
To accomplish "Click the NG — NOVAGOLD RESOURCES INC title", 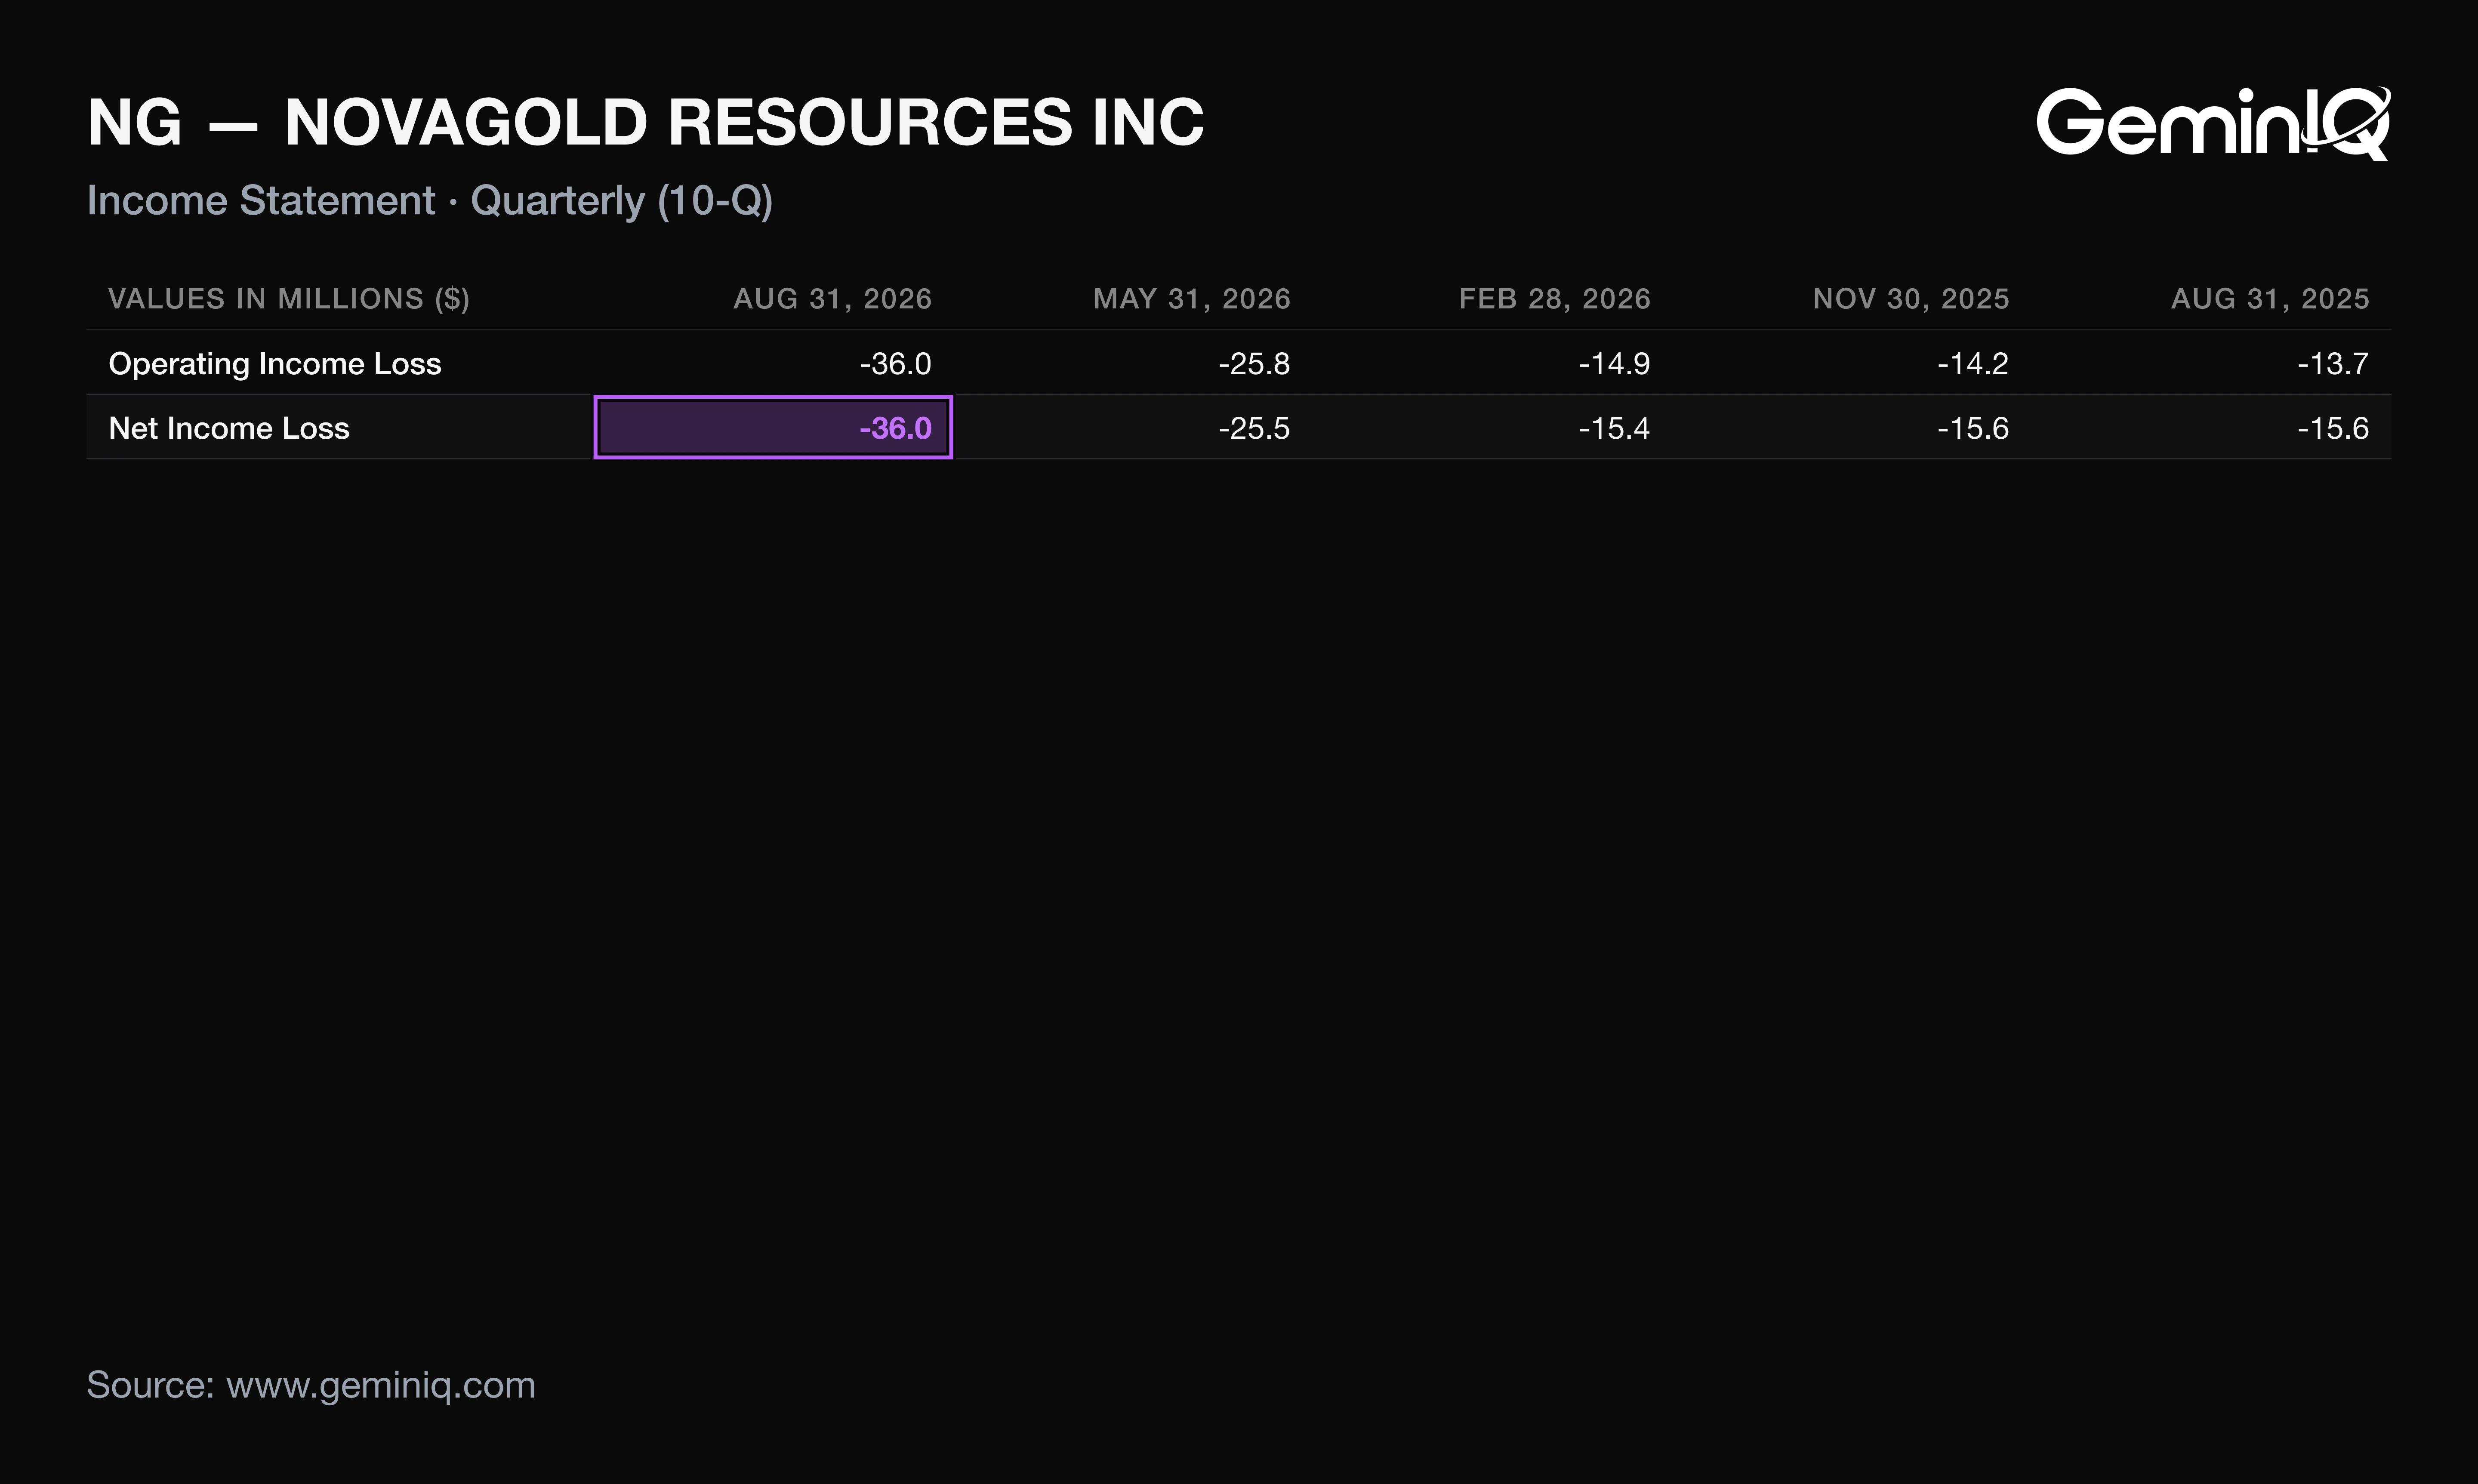I will coord(646,123).
